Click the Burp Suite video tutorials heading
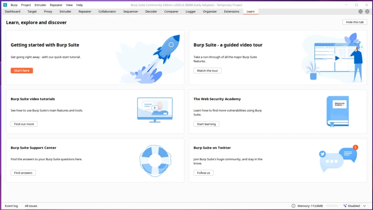The height and width of the screenshot is (210, 373). pos(33,99)
